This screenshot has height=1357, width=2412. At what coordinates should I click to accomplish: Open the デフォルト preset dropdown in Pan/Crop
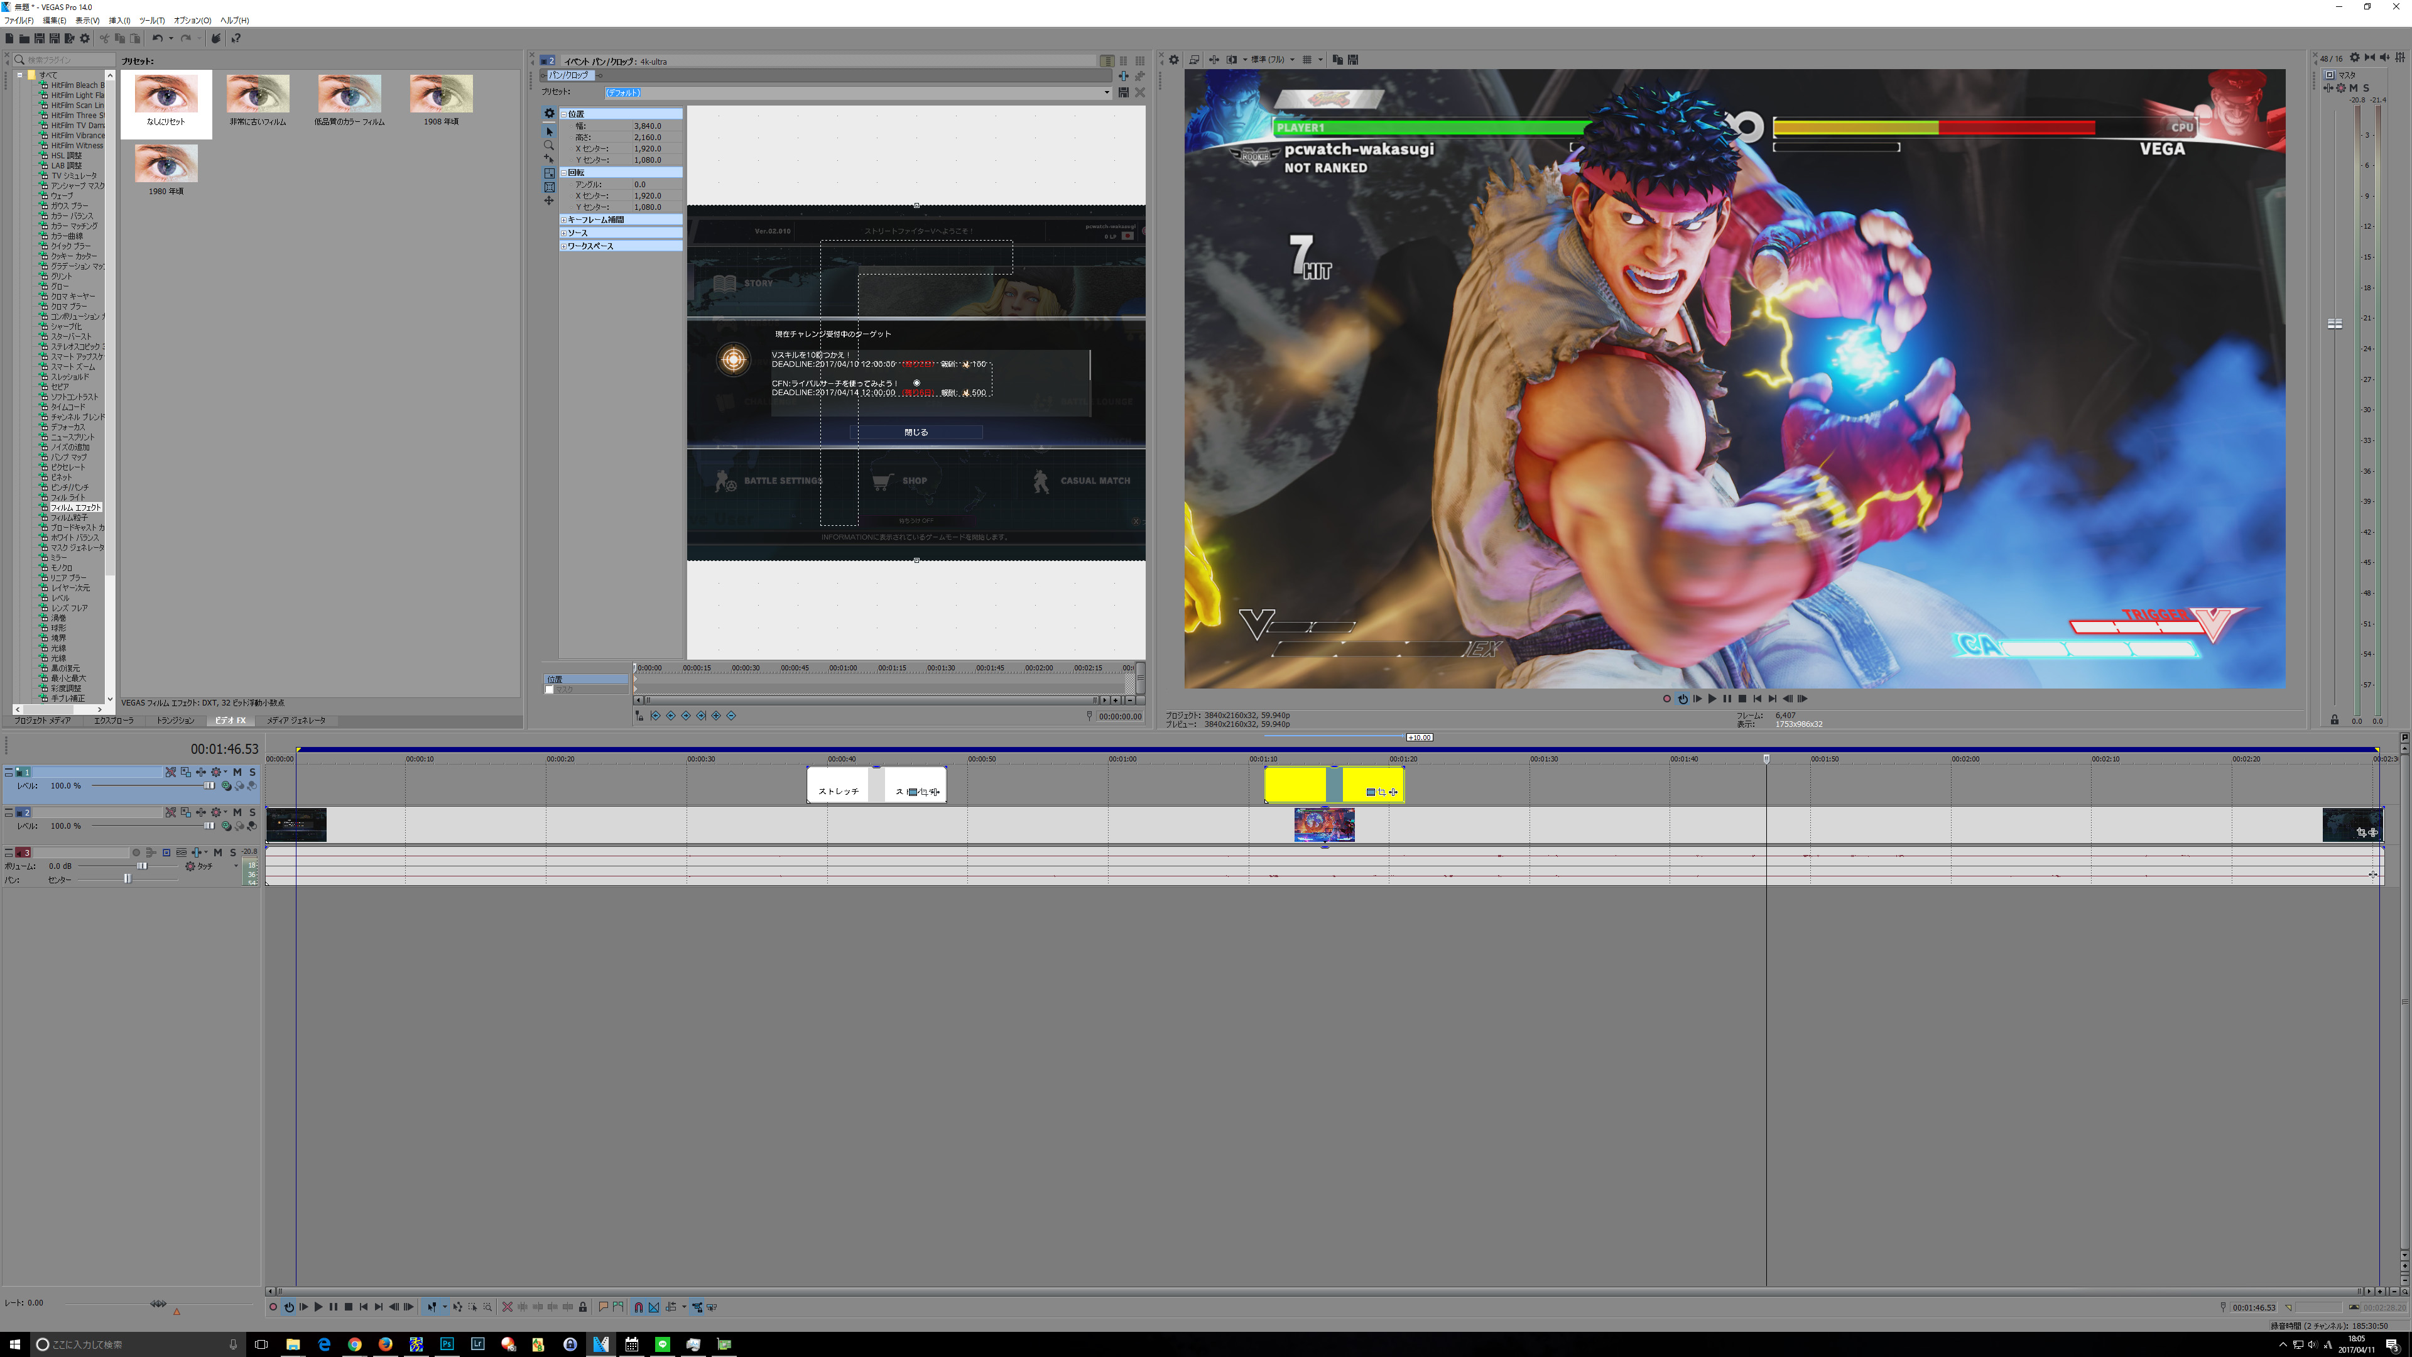point(1107,92)
